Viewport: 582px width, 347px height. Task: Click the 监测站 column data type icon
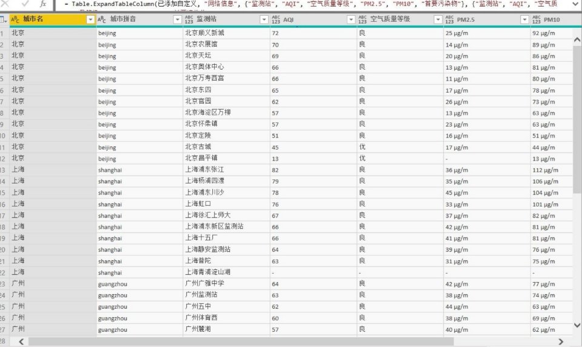(189, 19)
